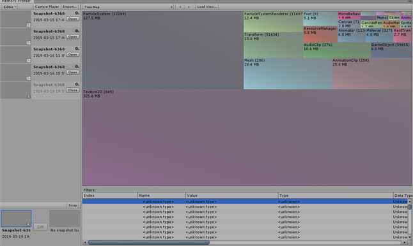The height and width of the screenshot is (246, 413).
Task: Click the Capture Player button
Action: click(47, 7)
